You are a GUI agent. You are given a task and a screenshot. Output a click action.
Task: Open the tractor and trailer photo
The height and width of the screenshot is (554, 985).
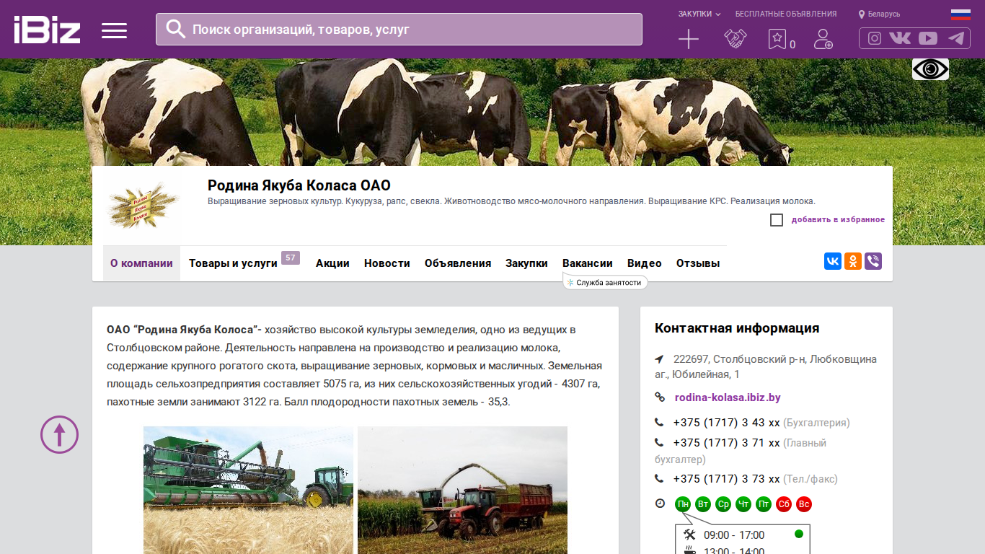click(x=462, y=490)
